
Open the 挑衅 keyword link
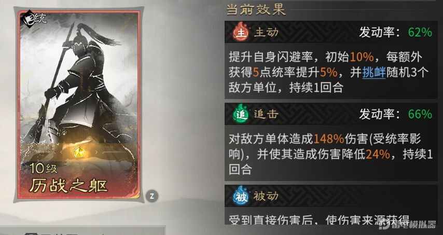(x=374, y=73)
